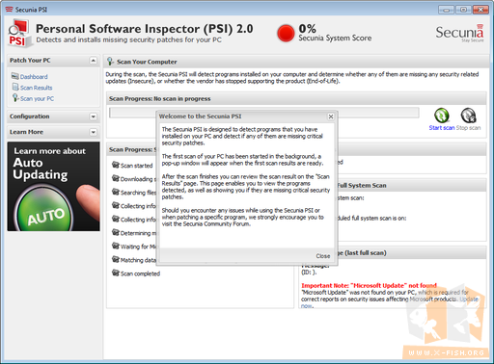The image size is (494, 364).
Task: Click the Scan started step text
Action: pyautogui.click(x=136, y=166)
